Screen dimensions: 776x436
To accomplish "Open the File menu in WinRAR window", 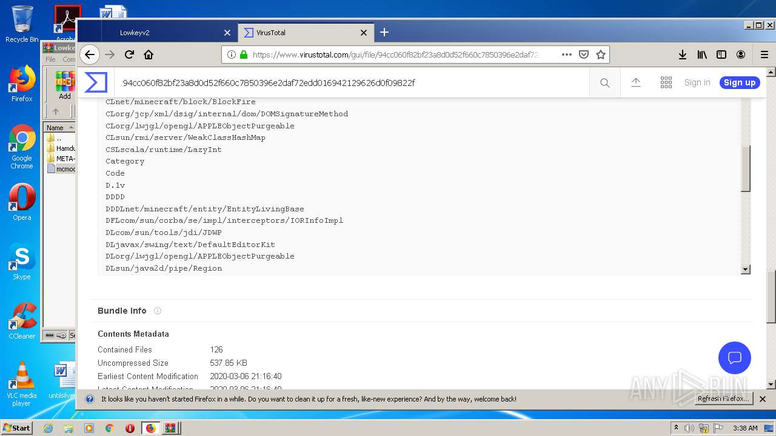I will [50, 59].
